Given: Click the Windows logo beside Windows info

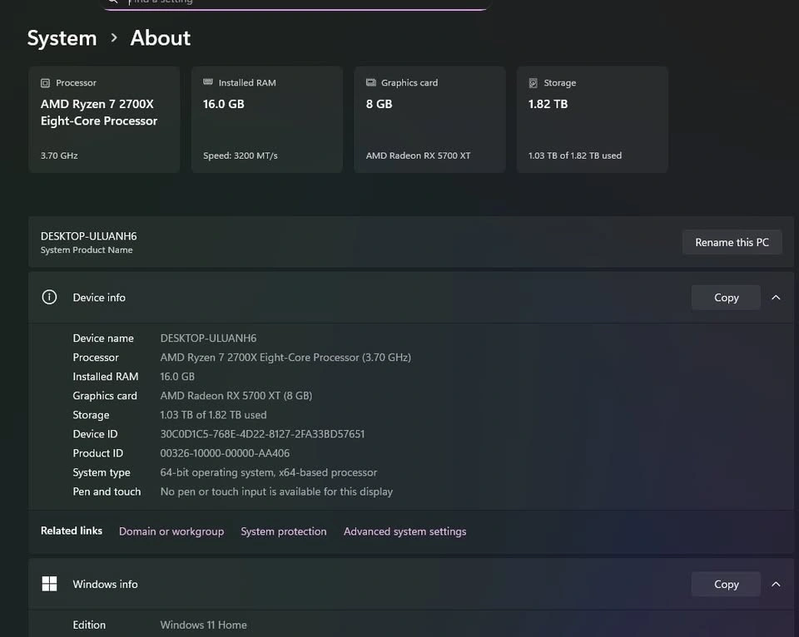Looking at the screenshot, I should tap(49, 584).
